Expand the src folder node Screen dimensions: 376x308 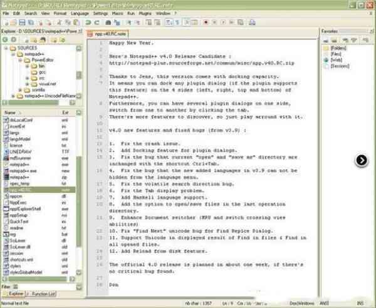point(28,78)
